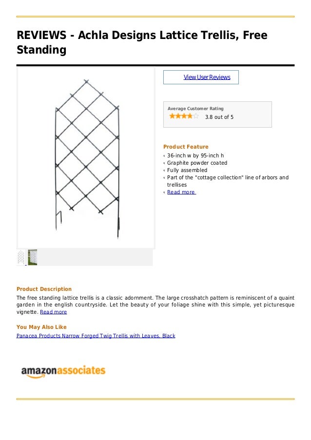The image size is (311, 440).
Task: Click the Average Customer Rating box
Action: 217,115
